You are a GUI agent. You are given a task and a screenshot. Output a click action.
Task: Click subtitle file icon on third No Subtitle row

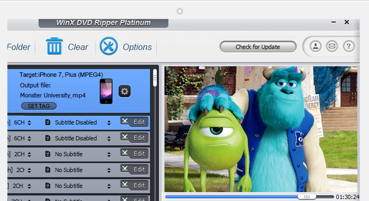48,185
